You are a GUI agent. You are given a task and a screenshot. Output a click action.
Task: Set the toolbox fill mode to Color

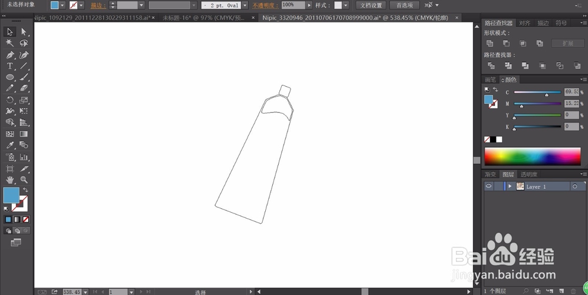(x=8, y=219)
